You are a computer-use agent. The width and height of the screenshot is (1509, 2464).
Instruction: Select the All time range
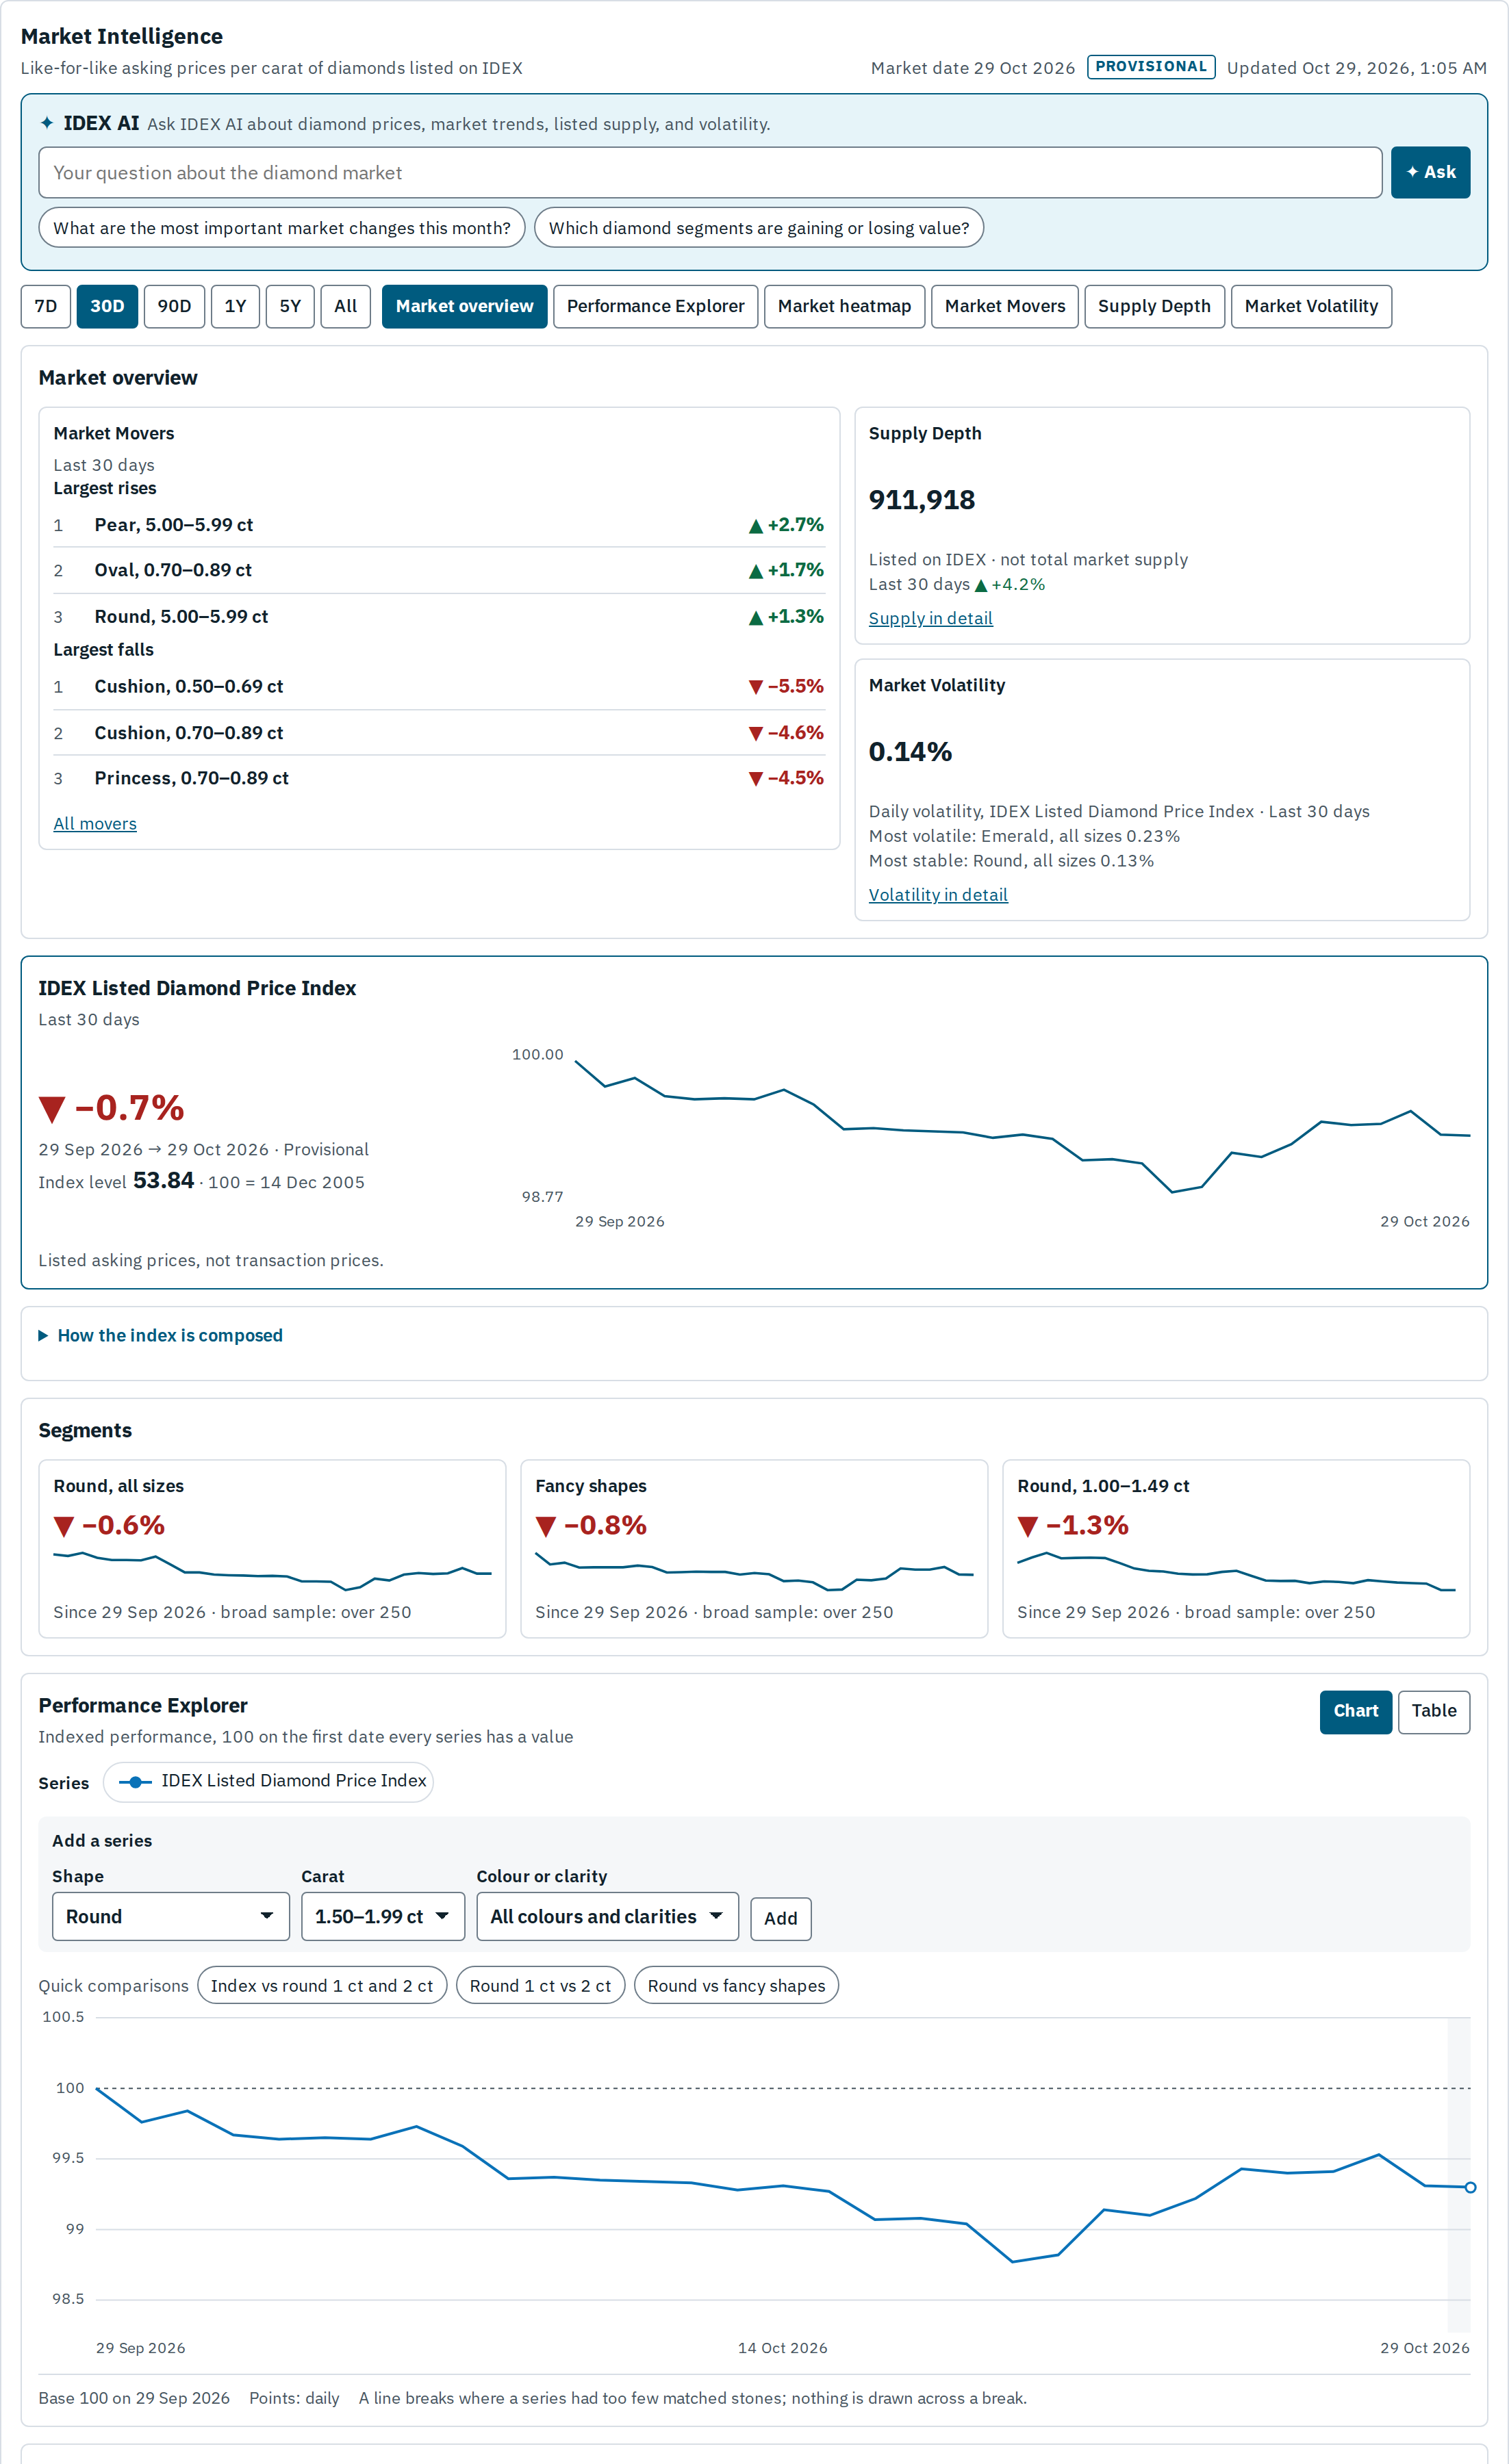(x=345, y=306)
